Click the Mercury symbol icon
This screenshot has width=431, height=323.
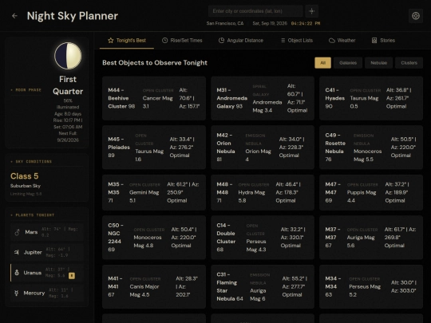(x=17, y=293)
